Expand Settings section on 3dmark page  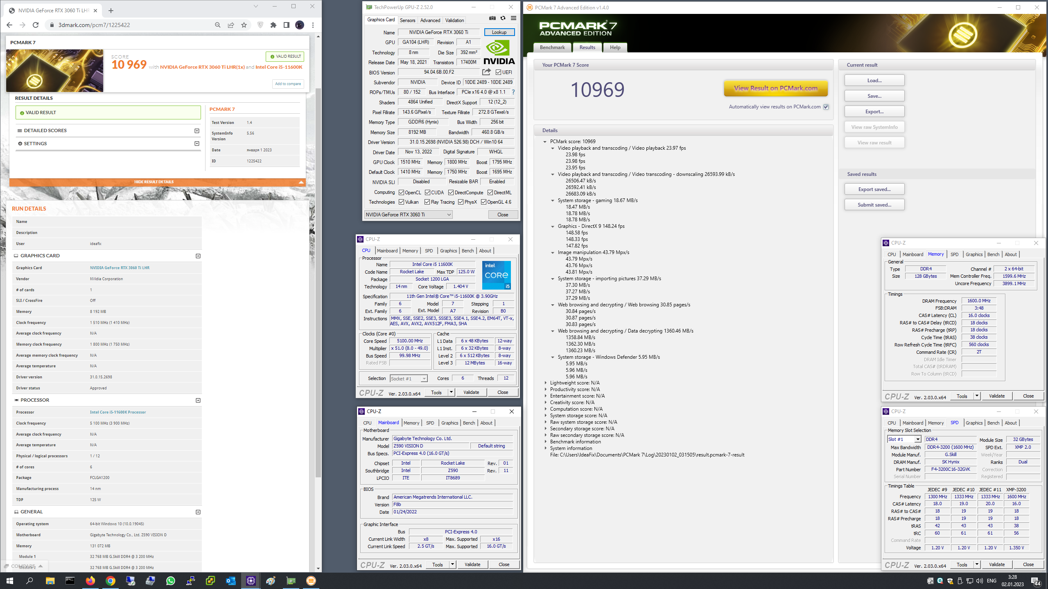click(197, 144)
